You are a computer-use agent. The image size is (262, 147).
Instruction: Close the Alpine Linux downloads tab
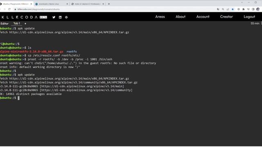tap(67, 4)
